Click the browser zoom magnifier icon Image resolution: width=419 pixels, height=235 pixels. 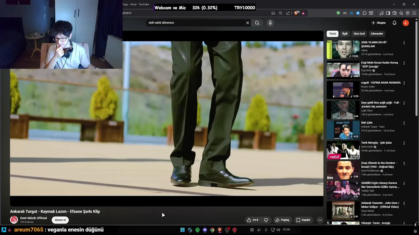click(x=281, y=13)
